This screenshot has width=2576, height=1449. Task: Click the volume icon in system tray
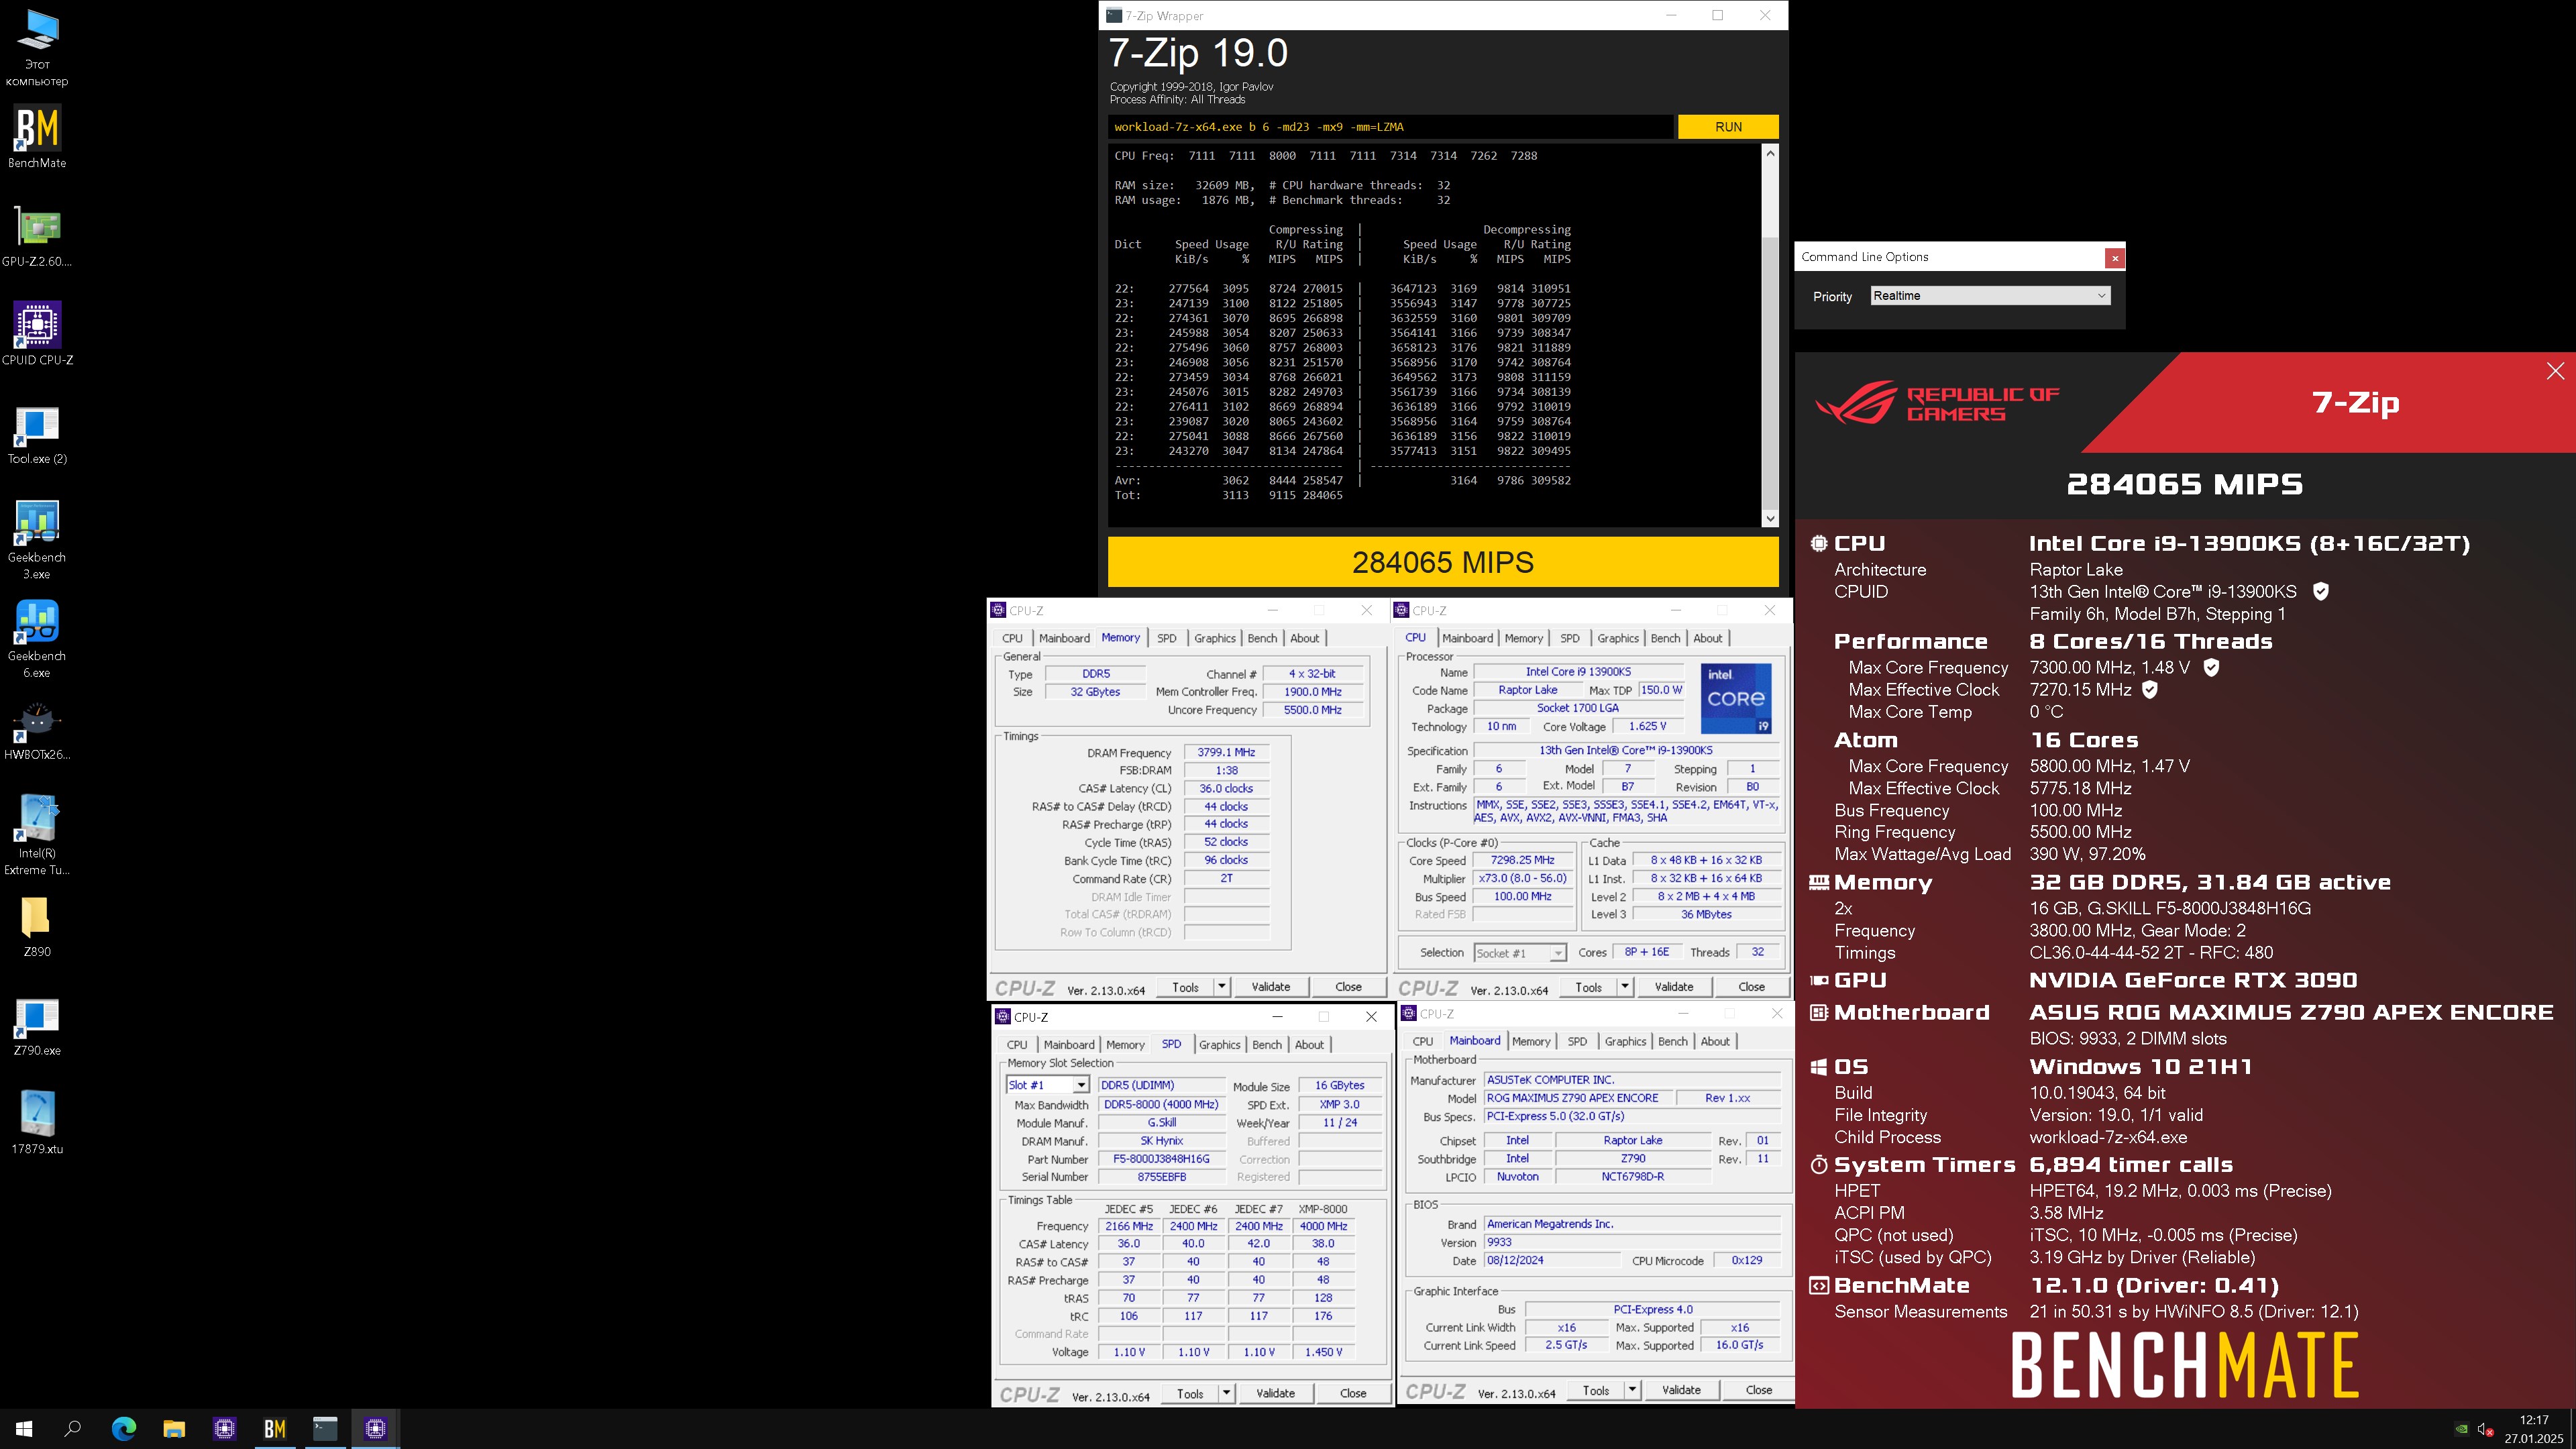point(2484,1429)
